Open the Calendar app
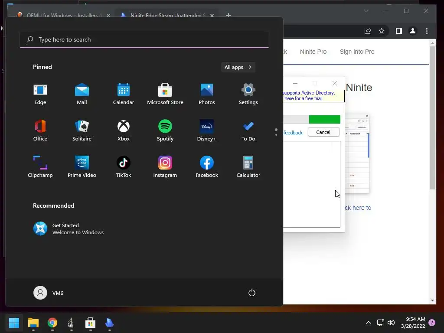444x333 pixels. (x=124, y=95)
